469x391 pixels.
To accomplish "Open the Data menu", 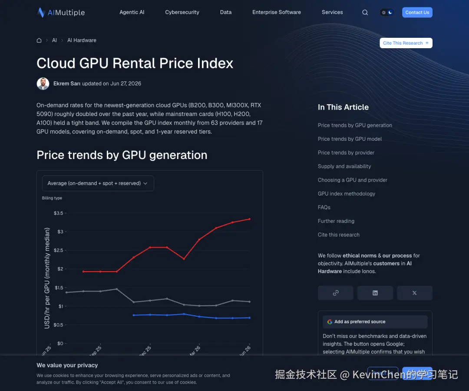I will [x=226, y=12].
